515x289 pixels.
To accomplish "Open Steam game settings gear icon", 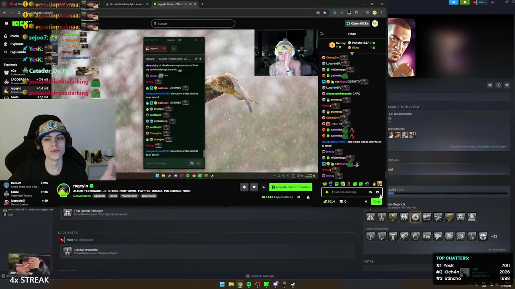I will point(490,85).
